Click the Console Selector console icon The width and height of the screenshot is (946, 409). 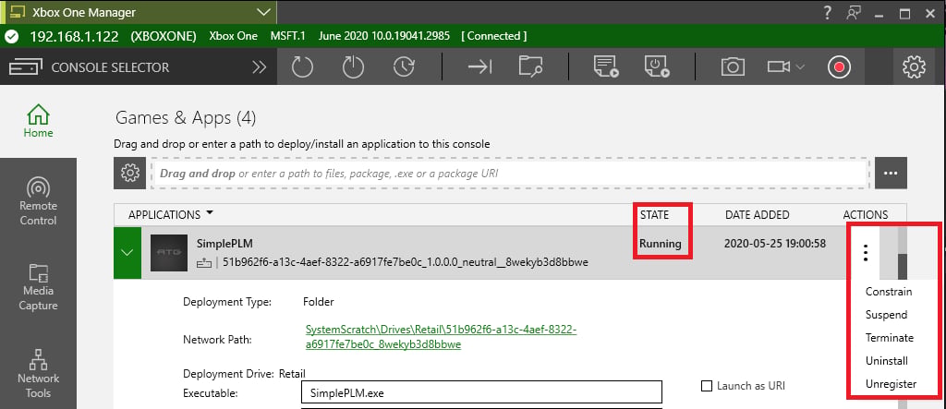click(x=25, y=67)
